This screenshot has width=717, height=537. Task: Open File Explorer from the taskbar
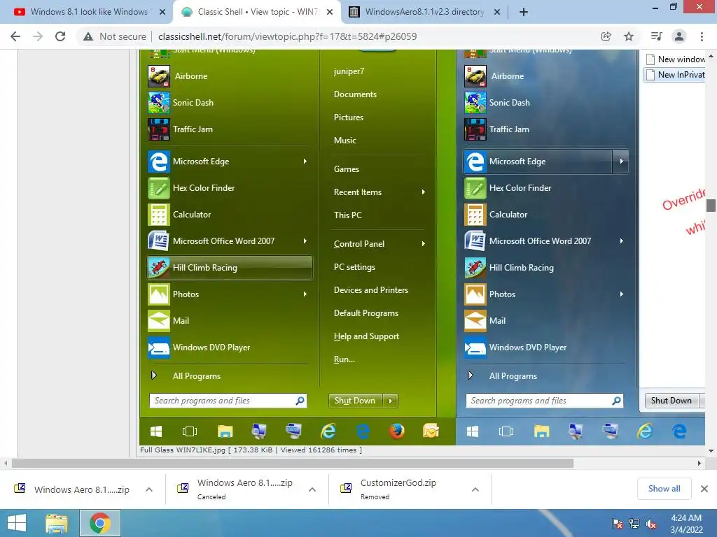57,523
